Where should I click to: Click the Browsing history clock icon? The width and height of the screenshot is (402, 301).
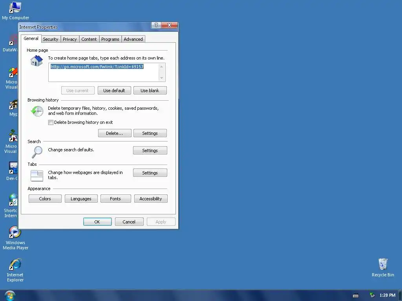point(37,111)
